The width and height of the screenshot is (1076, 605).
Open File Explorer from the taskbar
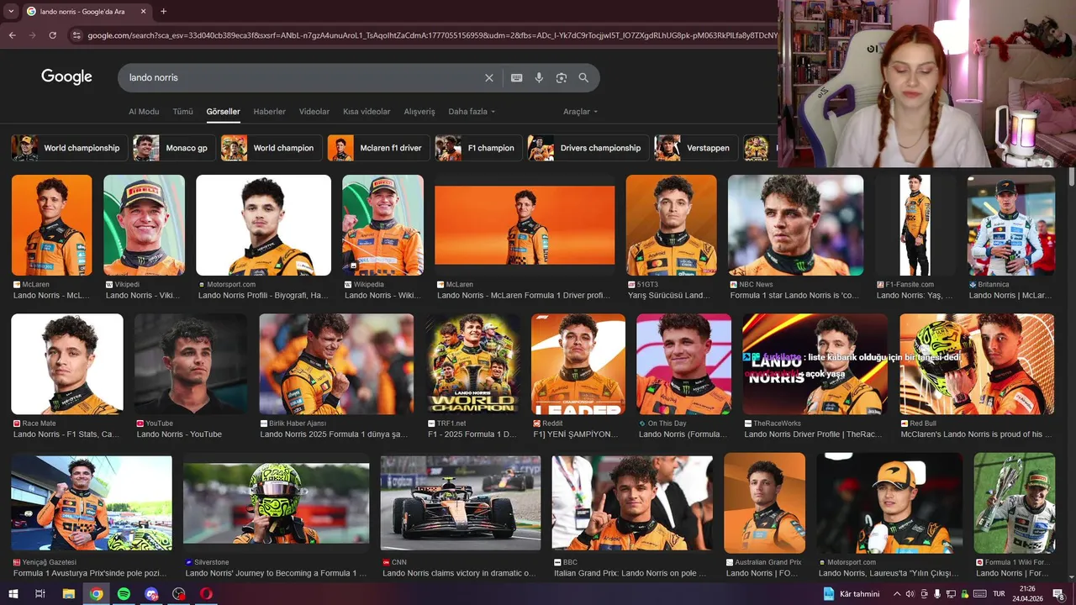pyautogui.click(x=68, y=594)
